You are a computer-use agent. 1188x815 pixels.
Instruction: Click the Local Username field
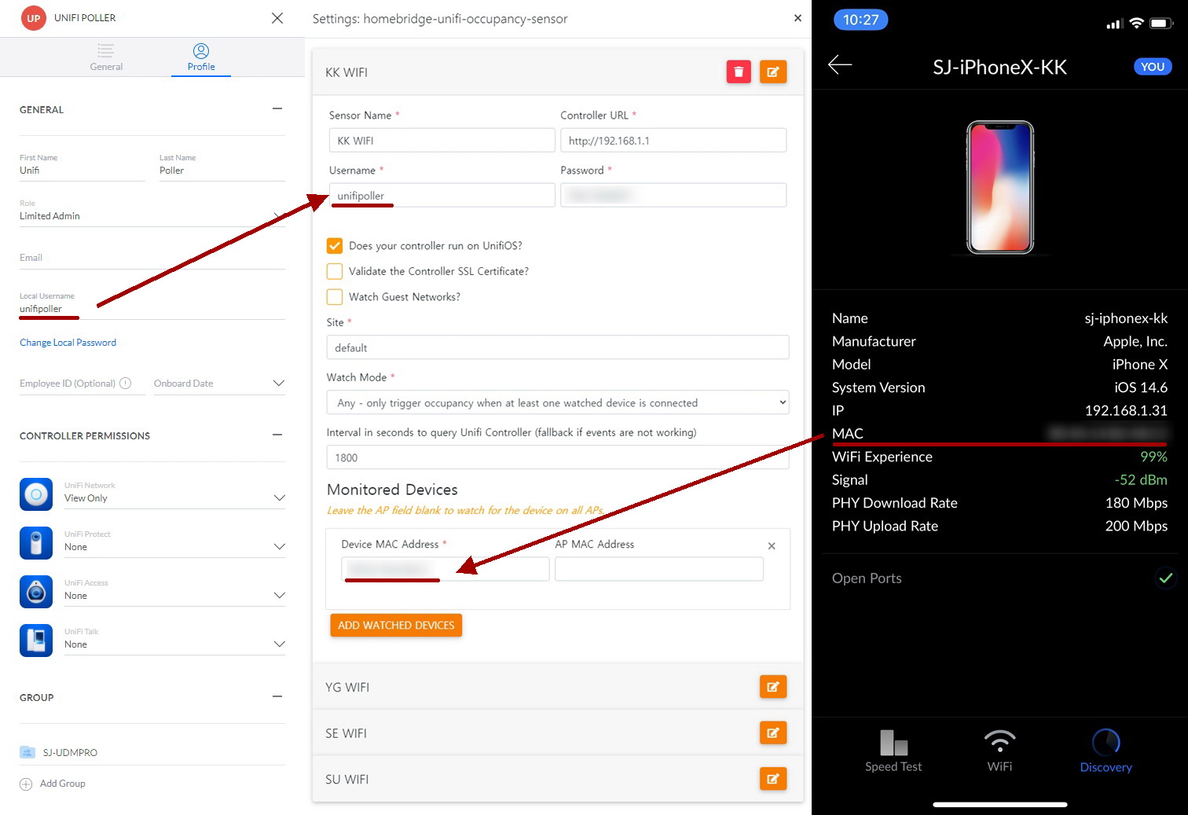[152, 309]
